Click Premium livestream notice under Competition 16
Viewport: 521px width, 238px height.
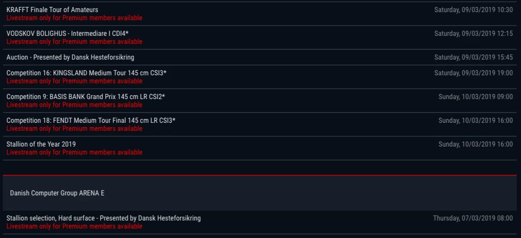pos(74,81)
